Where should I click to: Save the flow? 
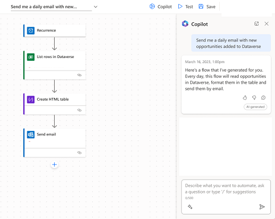(207, 7)
